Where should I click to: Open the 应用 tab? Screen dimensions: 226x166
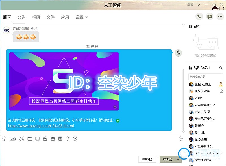(65, 17)
